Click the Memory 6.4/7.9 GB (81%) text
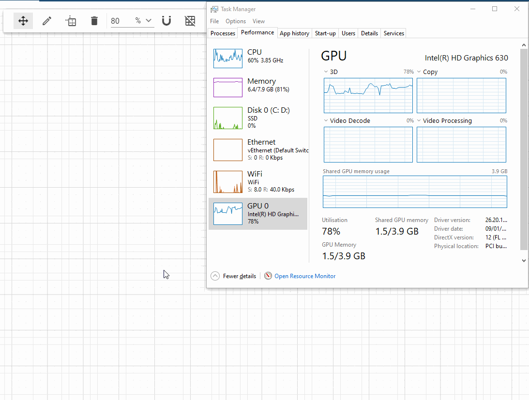This screenshot has height=400, width=529. [268, 89]
